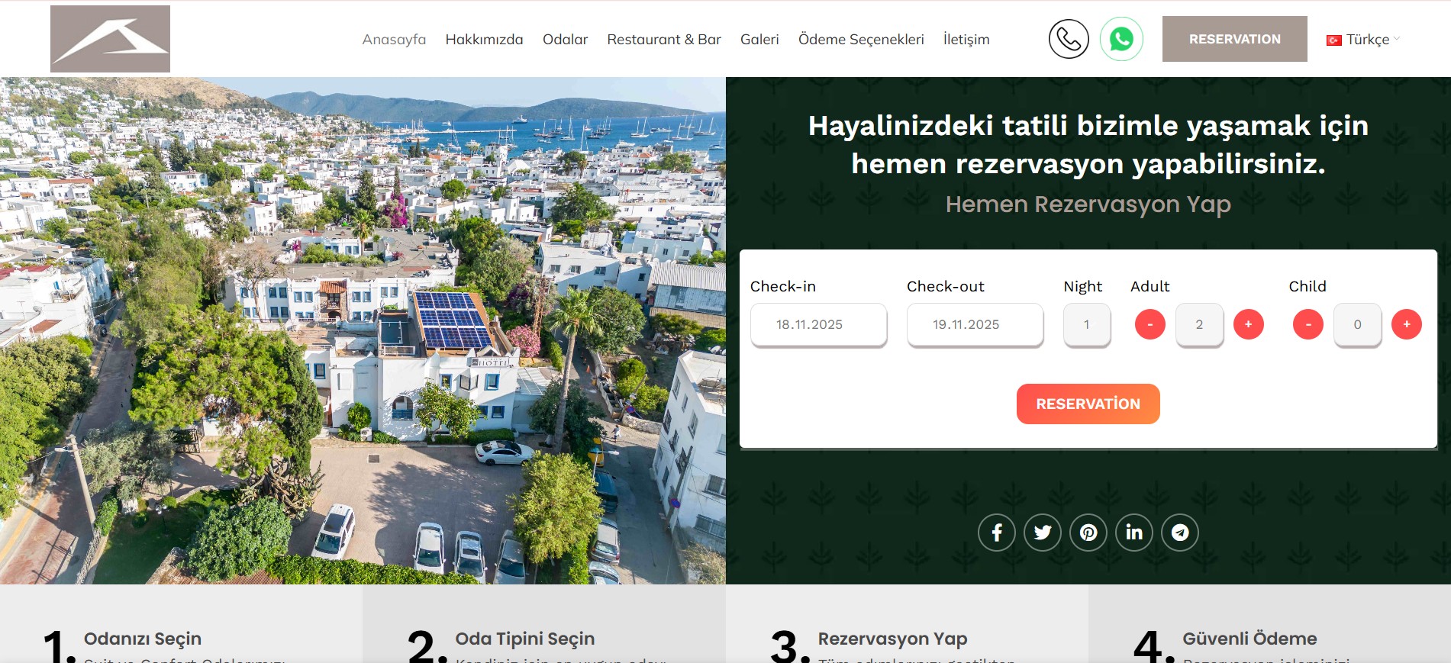
Task: Increase the Adult count
Action: [1248, 324]
